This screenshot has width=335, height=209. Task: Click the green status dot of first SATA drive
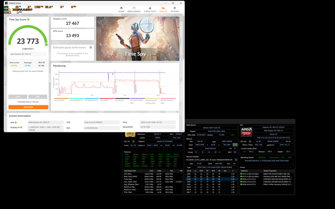coord(241,174)
